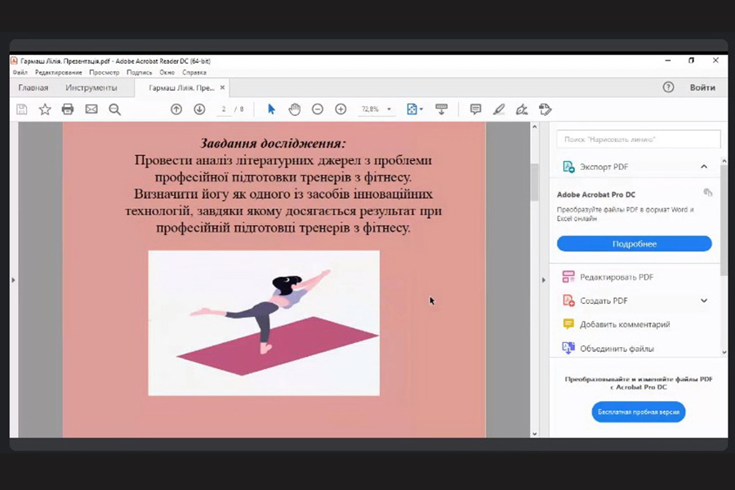Click the Print icon in the toolbar
Image resolution: width=735 pixels, height=490 pixels.
pyautogui.click(x=68, y=109)
